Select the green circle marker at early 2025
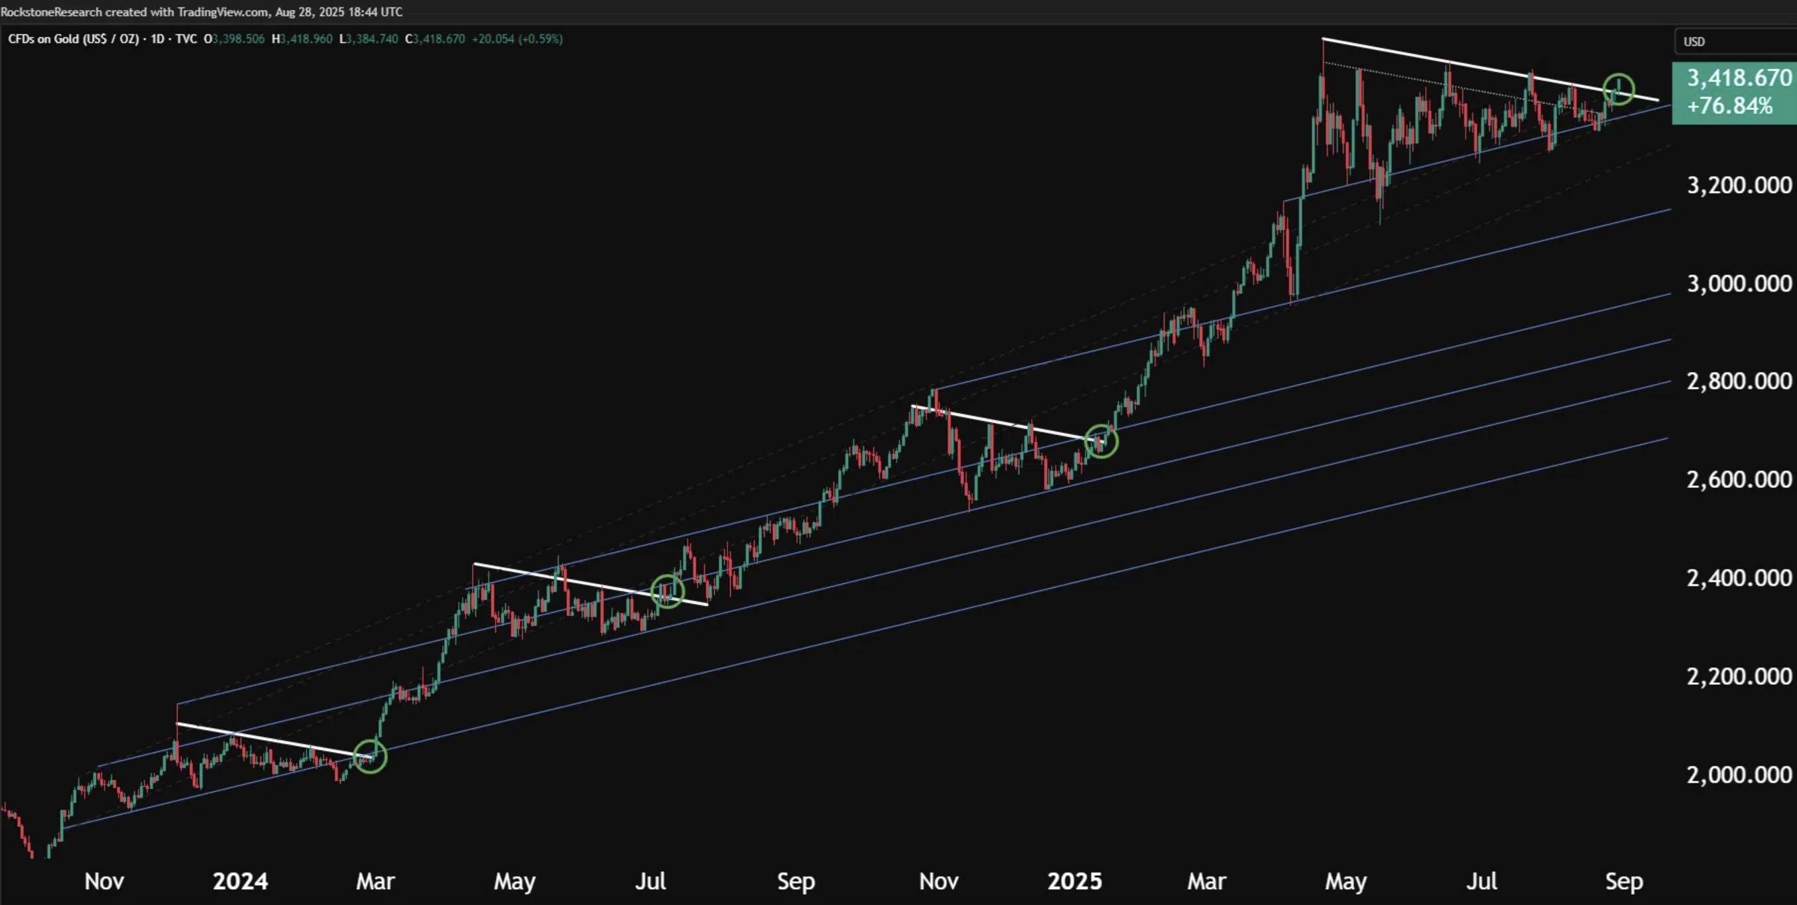Viewport: 1797px width, 905px height. click(x=1101, y=442)
